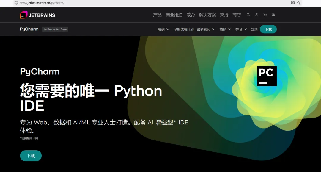Click the shield security icon in address bar
The image size is (321, 172).
click(16, 3)
